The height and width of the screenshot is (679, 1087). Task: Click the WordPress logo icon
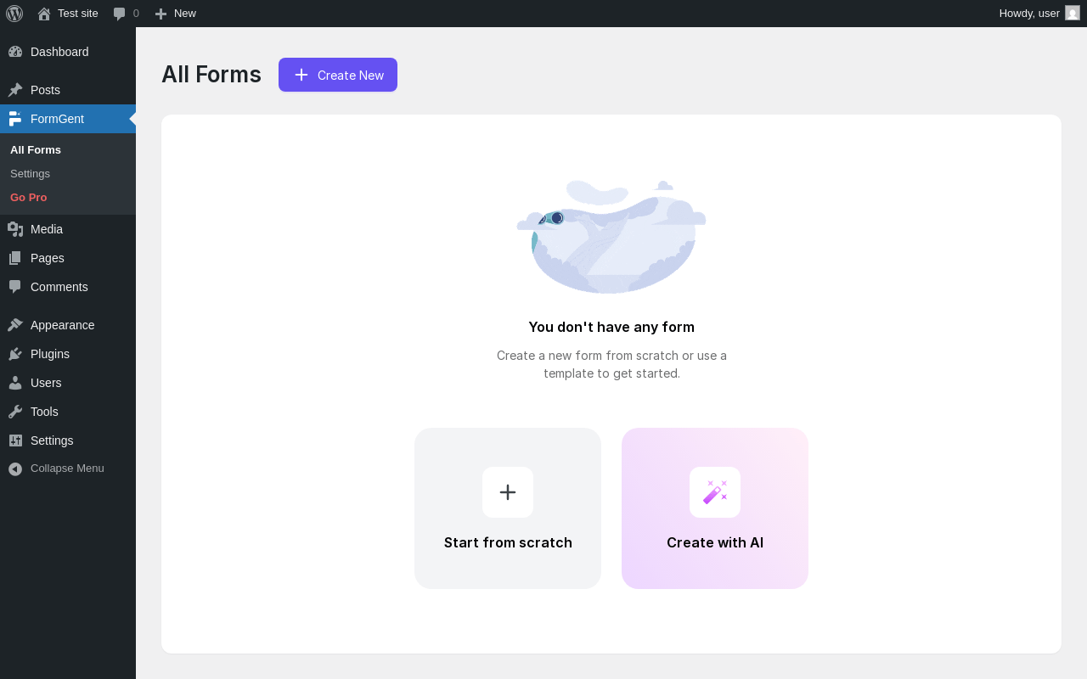click(x=14, y=14)
